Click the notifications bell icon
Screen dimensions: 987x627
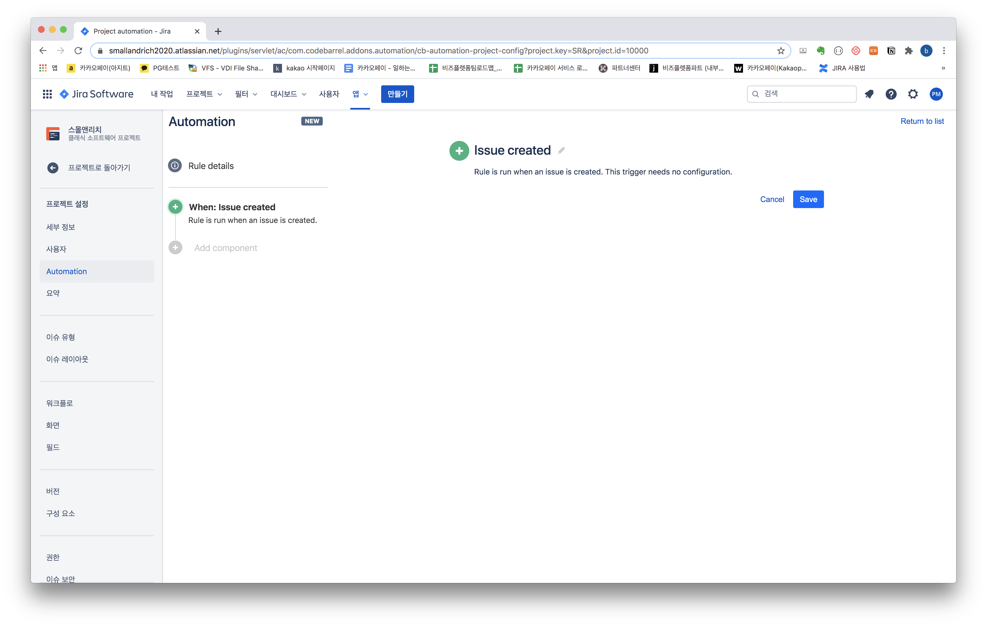coord(869,94)
